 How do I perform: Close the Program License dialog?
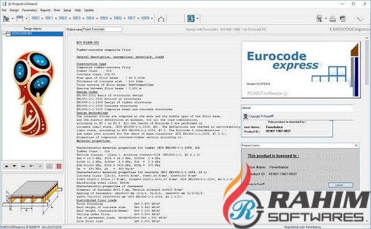(x=356, y=145)
